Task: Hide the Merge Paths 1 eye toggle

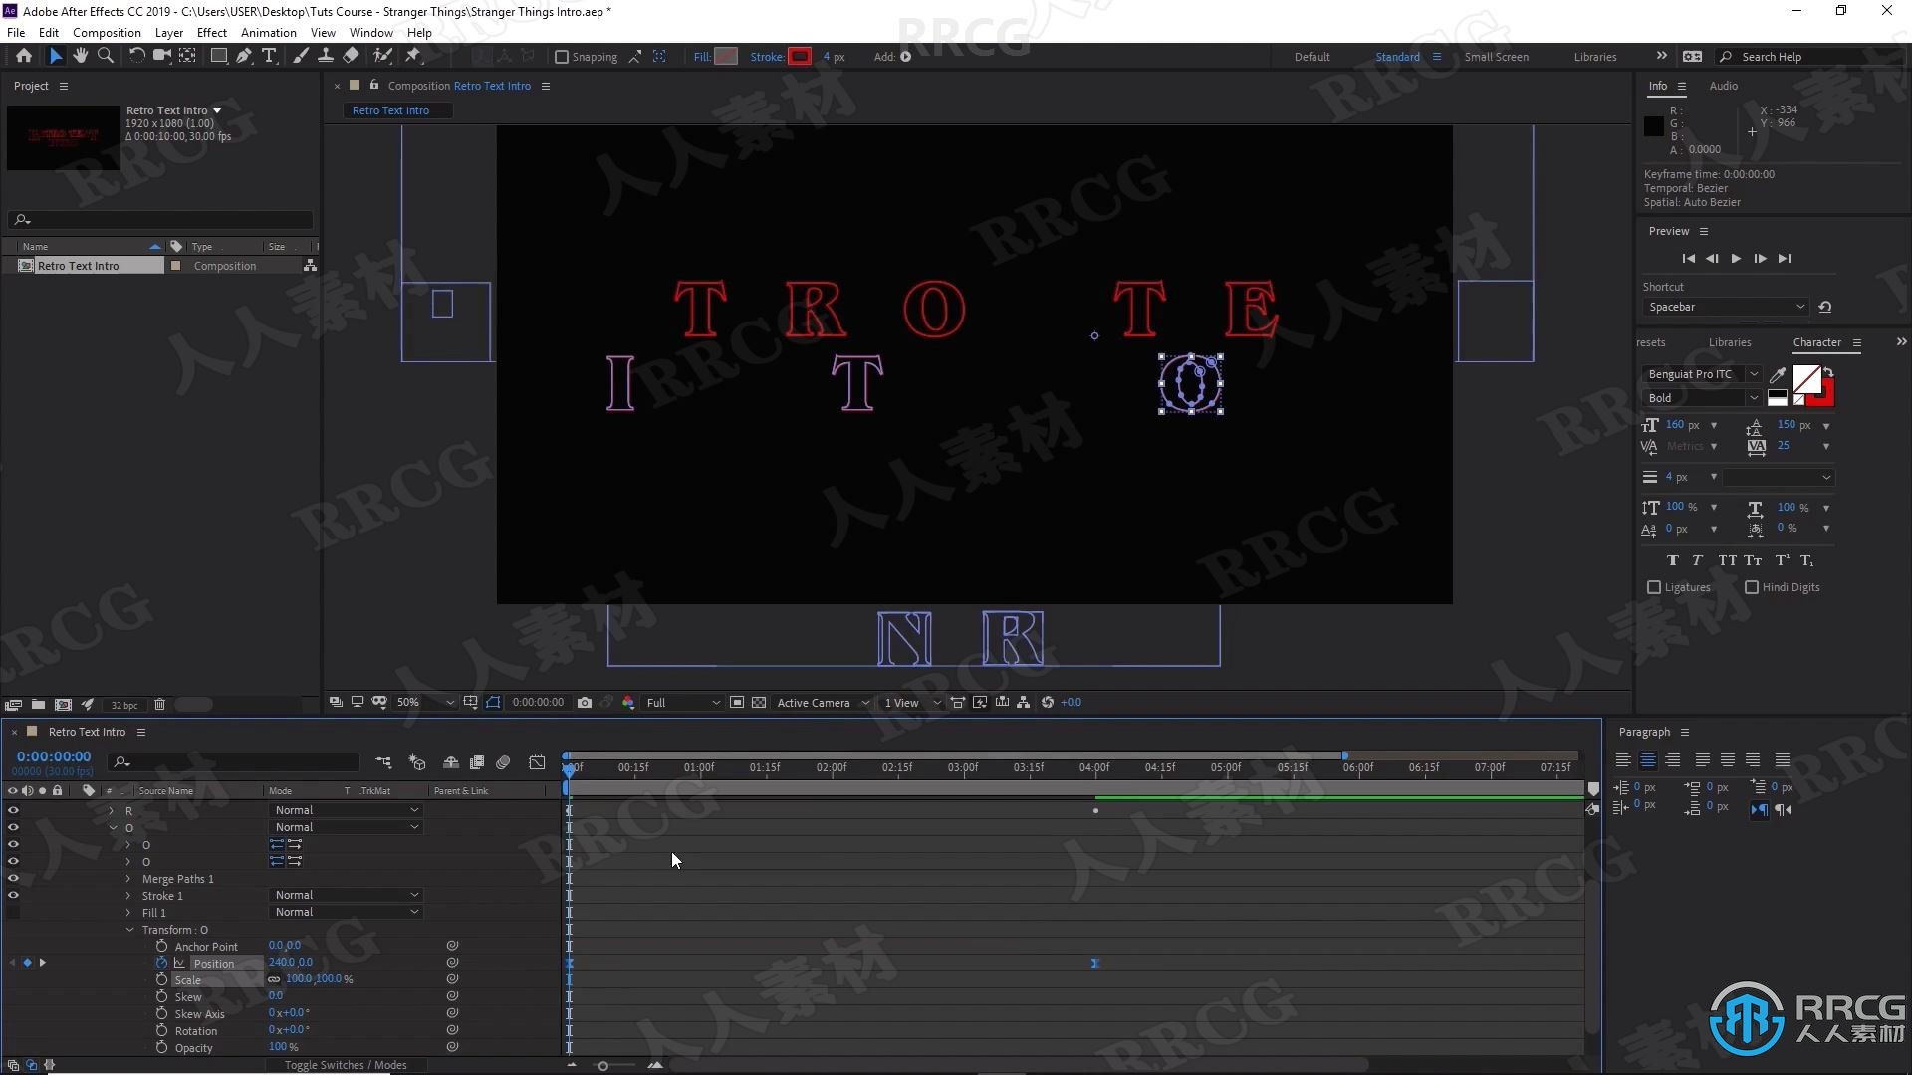Action: 13,878
